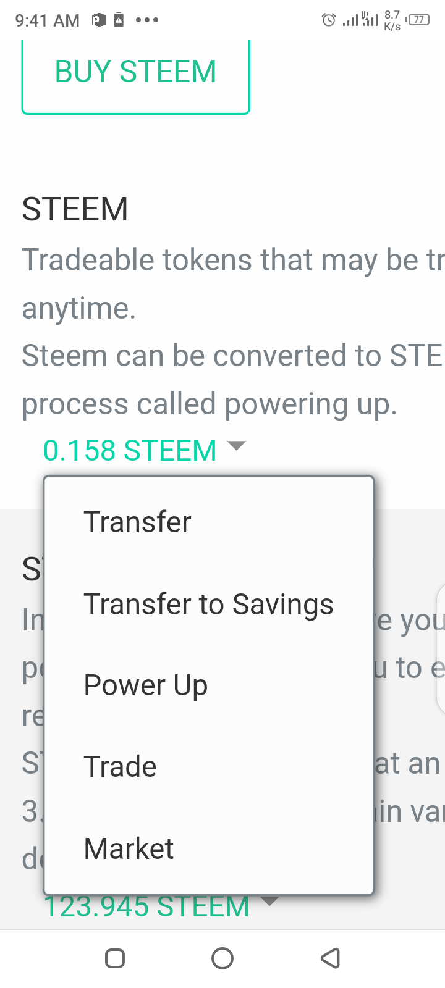Collapse the 0.158 STEEM dropdown arrow
Screen dimensions: 445x988
pos(237,445)
